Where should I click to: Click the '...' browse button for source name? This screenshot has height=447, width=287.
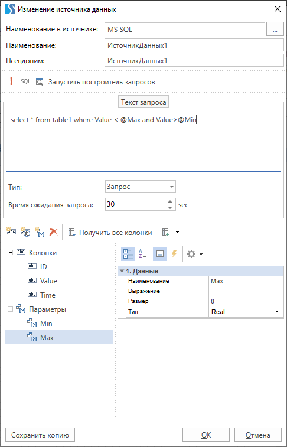click(x=275, y=30)
